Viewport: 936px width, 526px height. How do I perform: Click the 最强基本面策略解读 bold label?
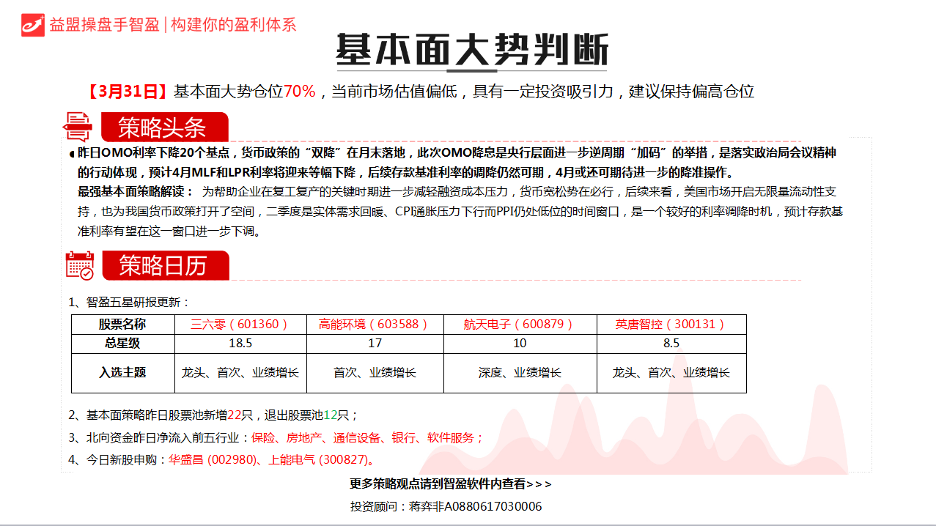coord(135,192)
